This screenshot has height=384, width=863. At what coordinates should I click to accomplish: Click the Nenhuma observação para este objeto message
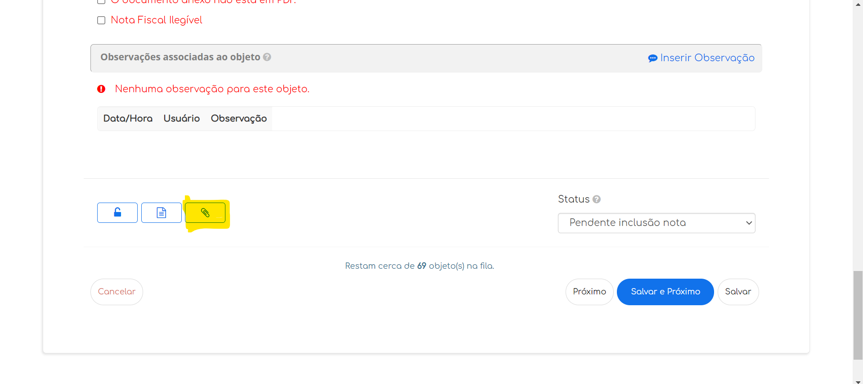point(212,89)
